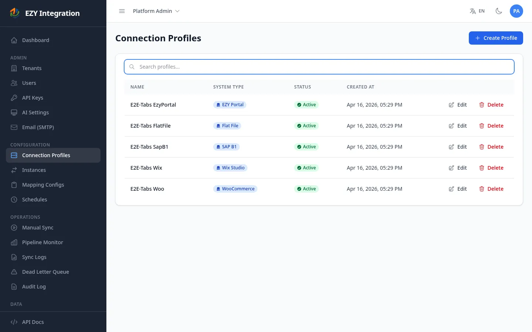Focus the Search profiles input field
The width and height of the screenshot is (532, 332).
click(x=319, y=67)
